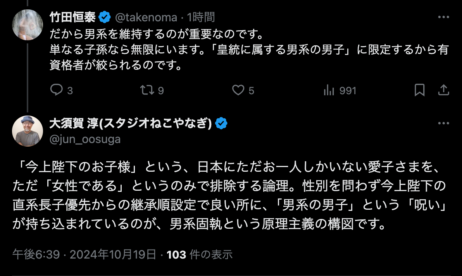Open the 竹田恒泰 display name link
Viewport: 462px width, 276px height.
click(x=73, y=17)
